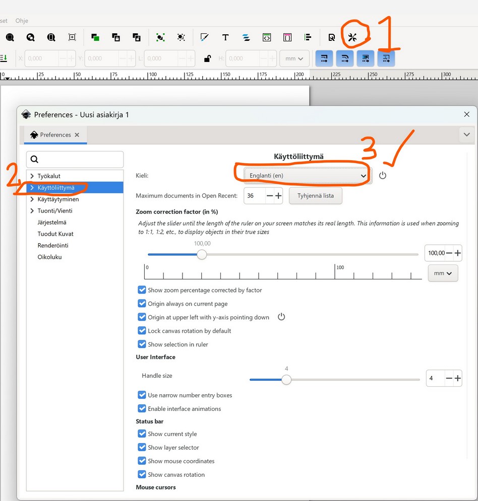Click the zoom selection icon in toolbar
The width and height of the screenshot is (478, 501).
pos(10,37)
